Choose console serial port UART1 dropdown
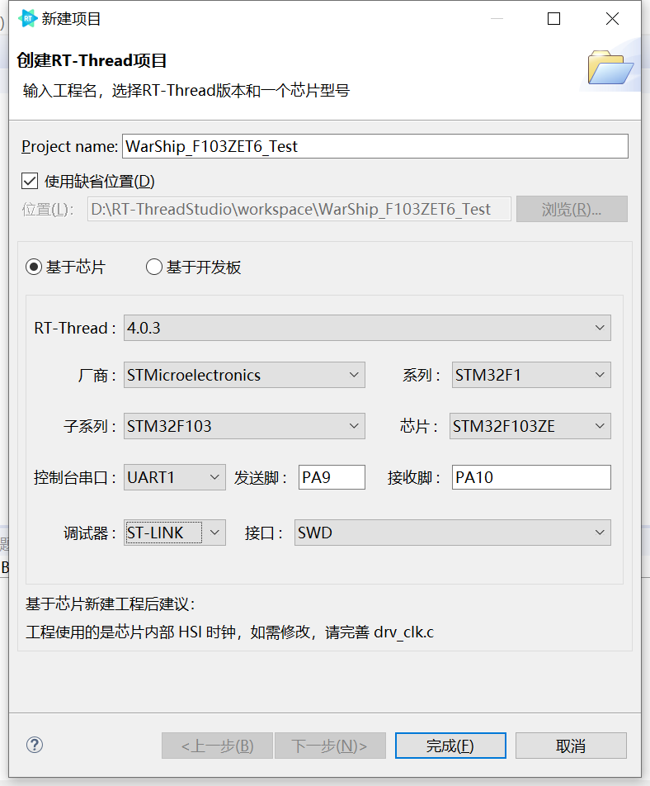This screenshot has height=786, width=650. 174,477
